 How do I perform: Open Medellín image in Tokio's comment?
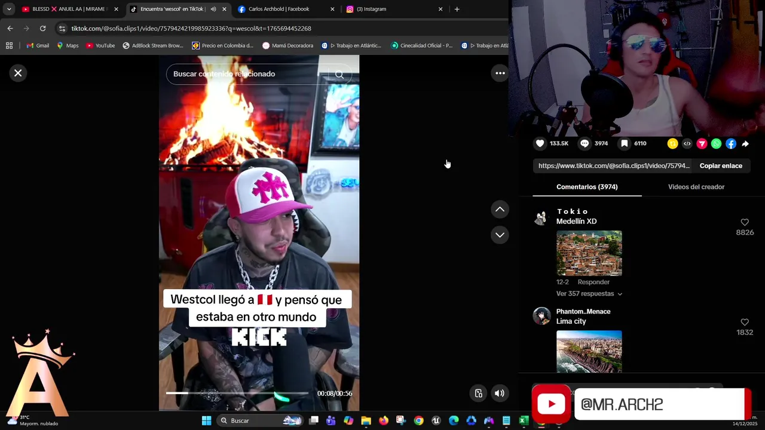[589, 253]
